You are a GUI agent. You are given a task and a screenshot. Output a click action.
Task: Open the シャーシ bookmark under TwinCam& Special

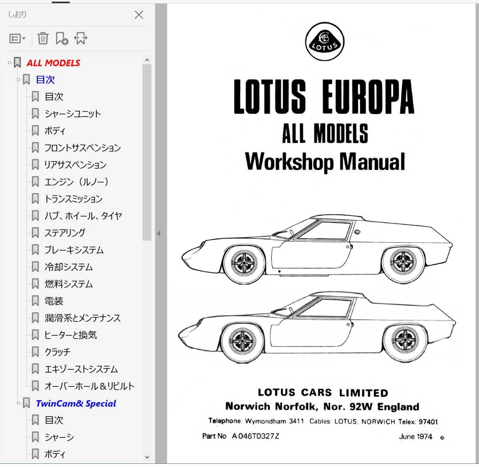pos(59,437)
